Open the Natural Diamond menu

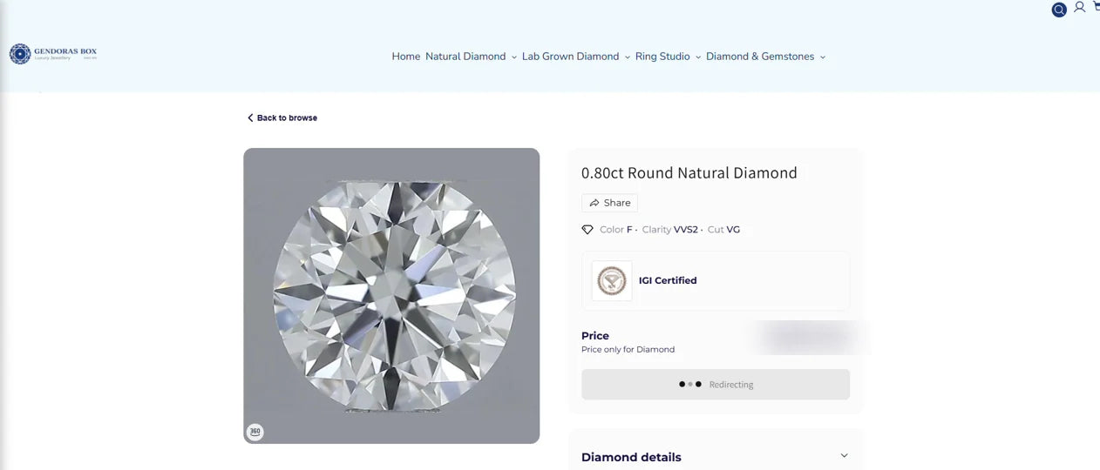coord(465,57)
